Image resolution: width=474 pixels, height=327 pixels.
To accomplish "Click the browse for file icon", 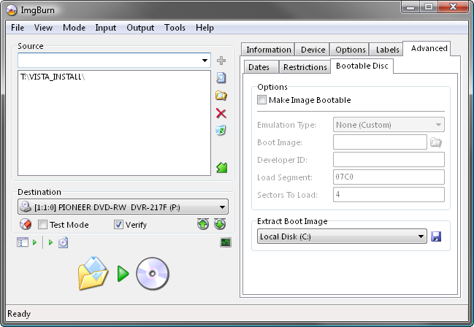I will [221, 78].
